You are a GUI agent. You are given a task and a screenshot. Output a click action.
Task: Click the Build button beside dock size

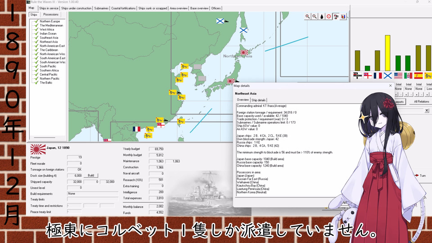point(91,175)
